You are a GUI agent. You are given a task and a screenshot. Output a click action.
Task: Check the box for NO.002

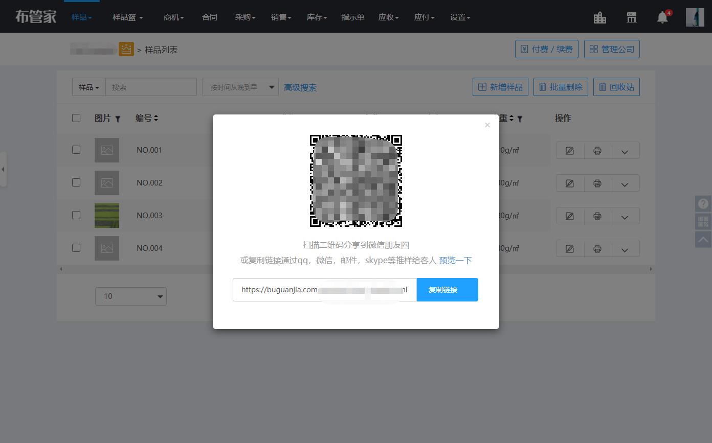pos(76,182)
